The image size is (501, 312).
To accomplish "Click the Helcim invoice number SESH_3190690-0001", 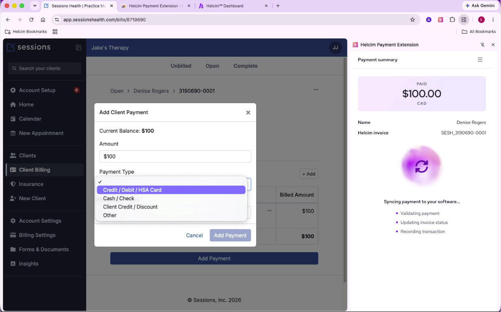I will coord(463,133).
